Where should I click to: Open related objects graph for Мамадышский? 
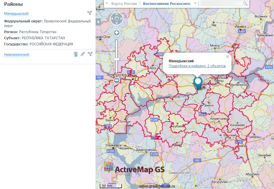pyautogui.click(x=90, y=13)
